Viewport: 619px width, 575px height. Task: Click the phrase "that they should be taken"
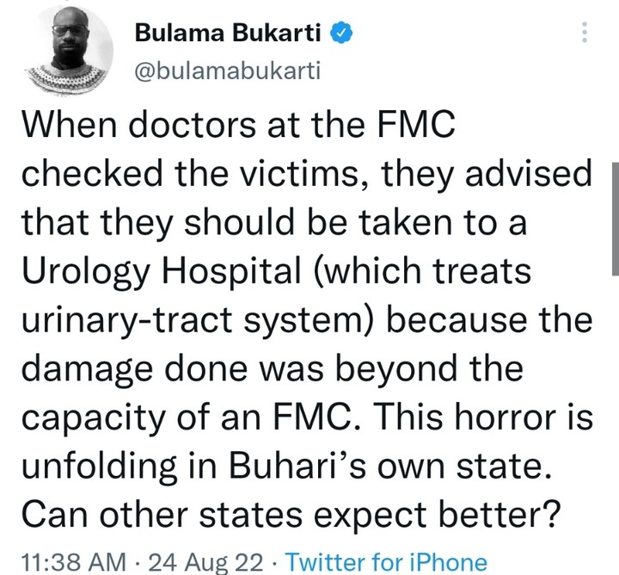(x=237, y=222)
